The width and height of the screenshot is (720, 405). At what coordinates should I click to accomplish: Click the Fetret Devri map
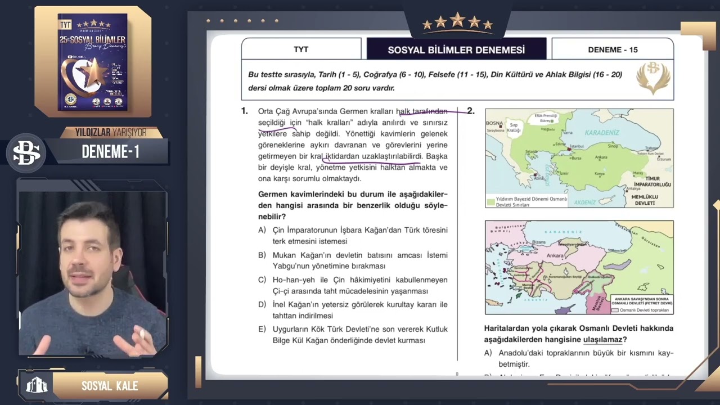(579, 267)
